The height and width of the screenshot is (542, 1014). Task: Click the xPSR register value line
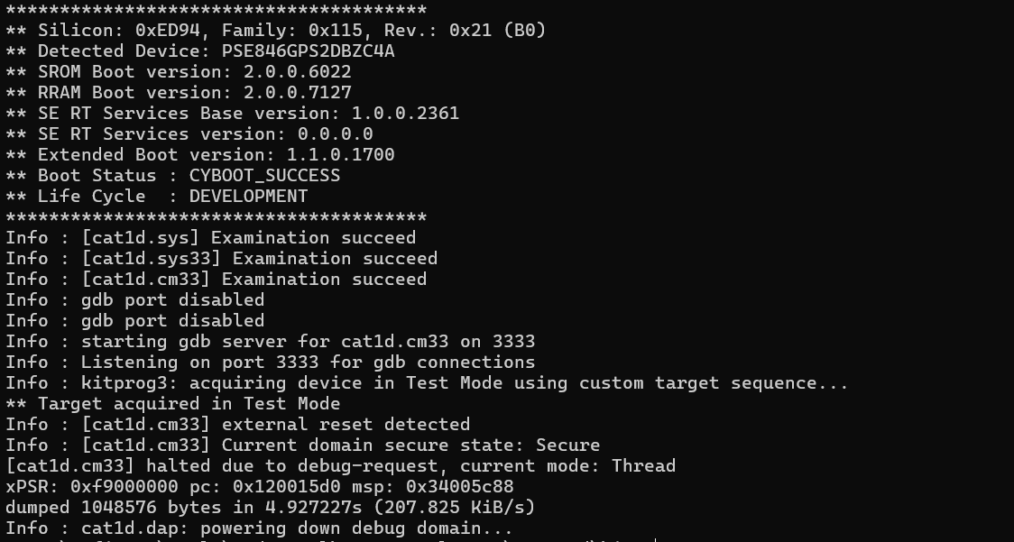point(259,487)
